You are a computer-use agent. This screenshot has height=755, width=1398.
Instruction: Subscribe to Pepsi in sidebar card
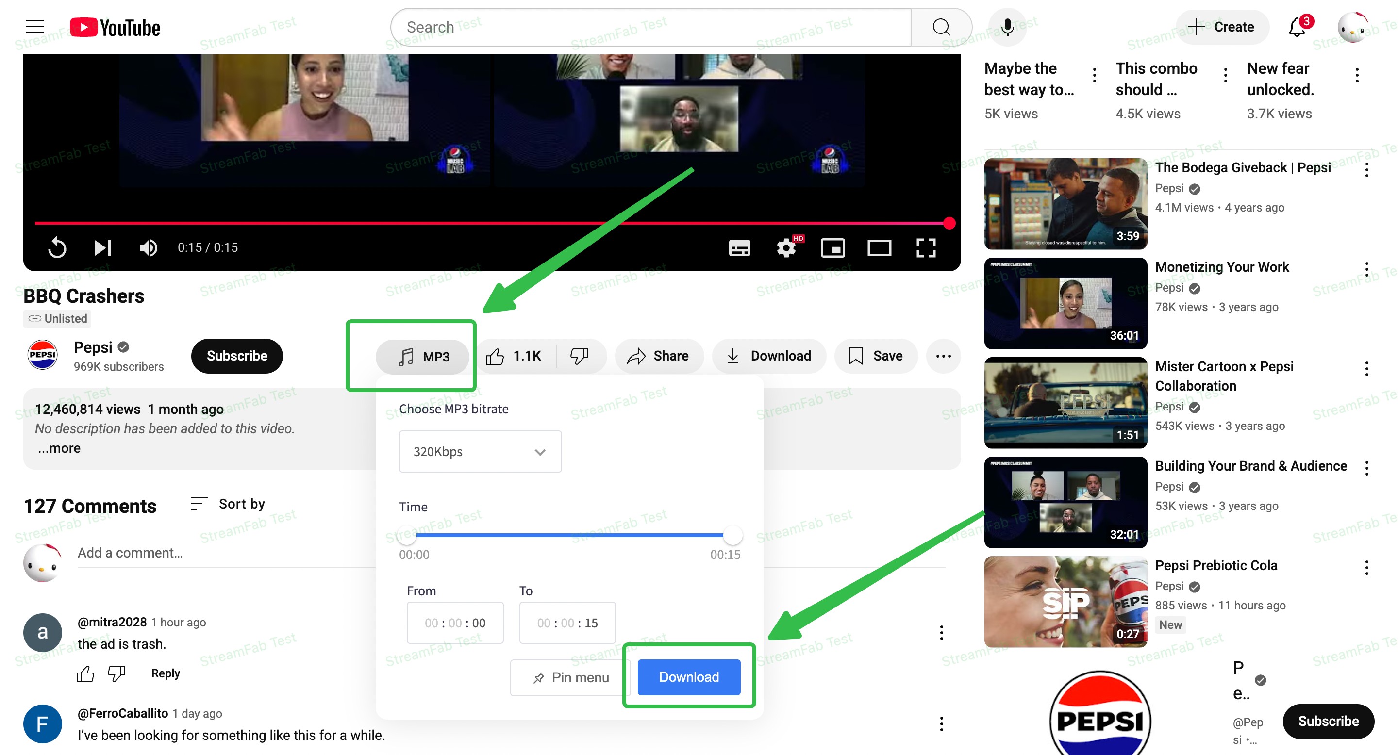pos(1328,722)
